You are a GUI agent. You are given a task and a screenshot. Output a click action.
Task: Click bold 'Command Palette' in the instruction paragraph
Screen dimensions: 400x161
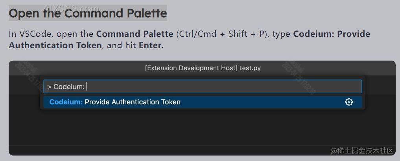[x=135, y=34]
